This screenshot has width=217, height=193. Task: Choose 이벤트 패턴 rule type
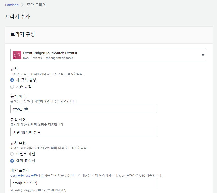point(12,154)
